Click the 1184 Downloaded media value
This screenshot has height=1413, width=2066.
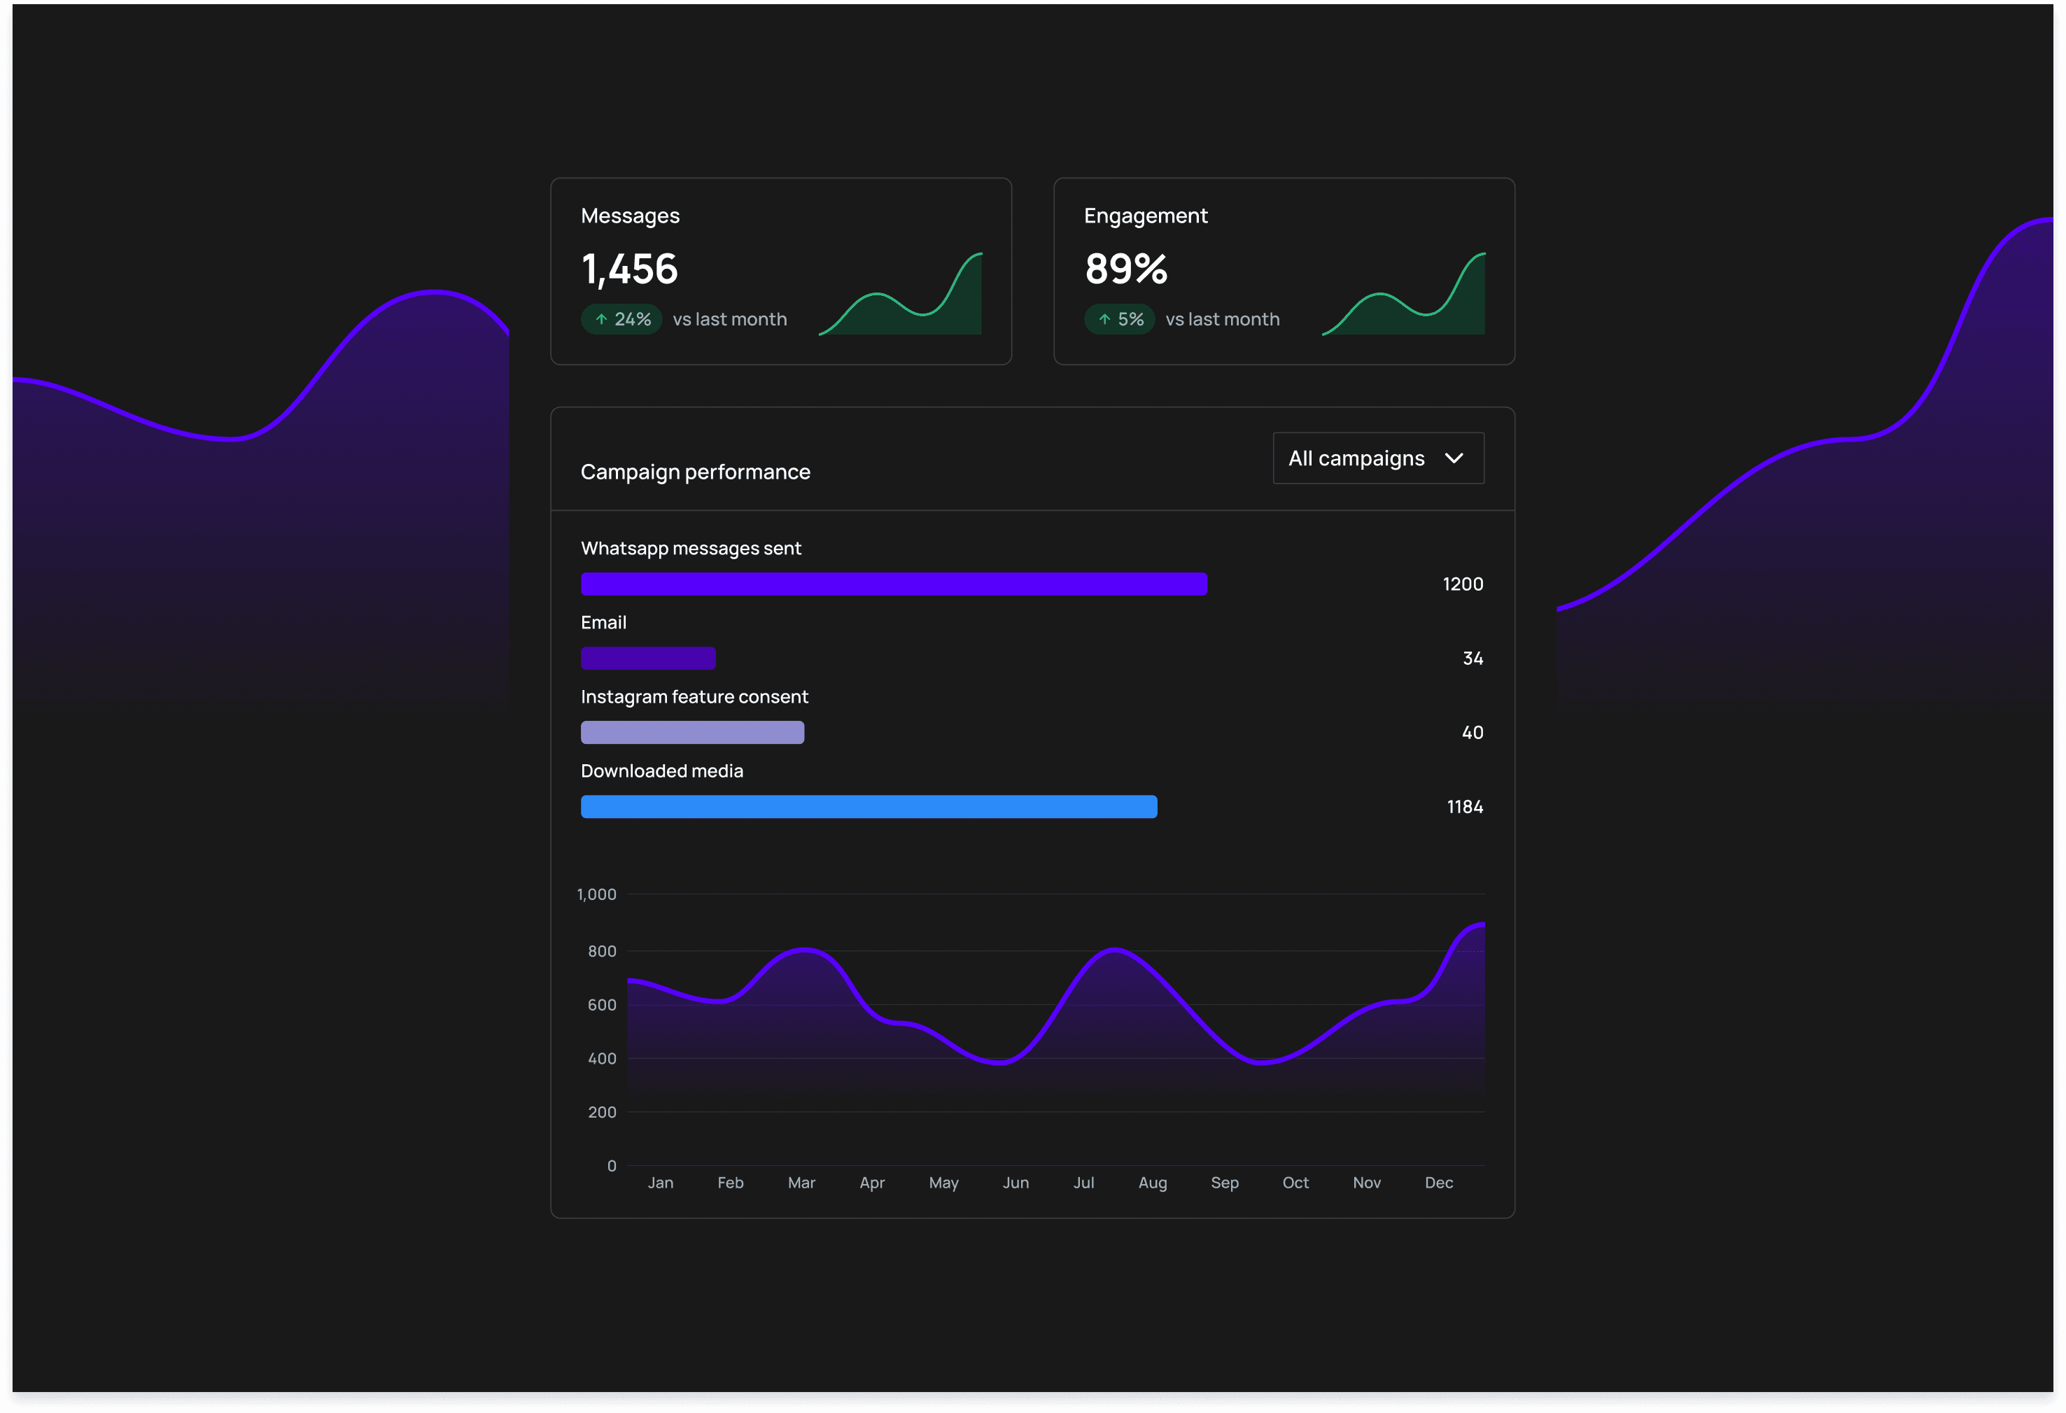pyautogui.click(x=1464, y=806)
